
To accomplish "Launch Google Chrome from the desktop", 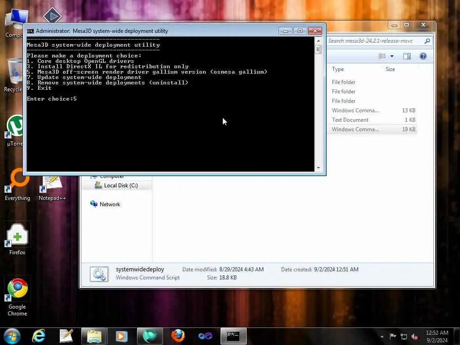I will pos(18,296).
